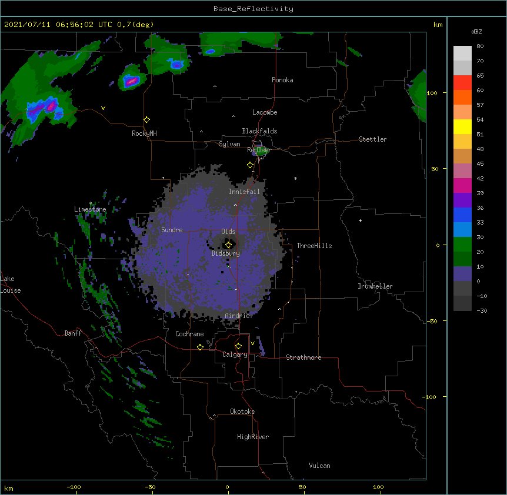Click the Limestone label
The width and height of the screenshot is (507, 495).
(90, 209)
